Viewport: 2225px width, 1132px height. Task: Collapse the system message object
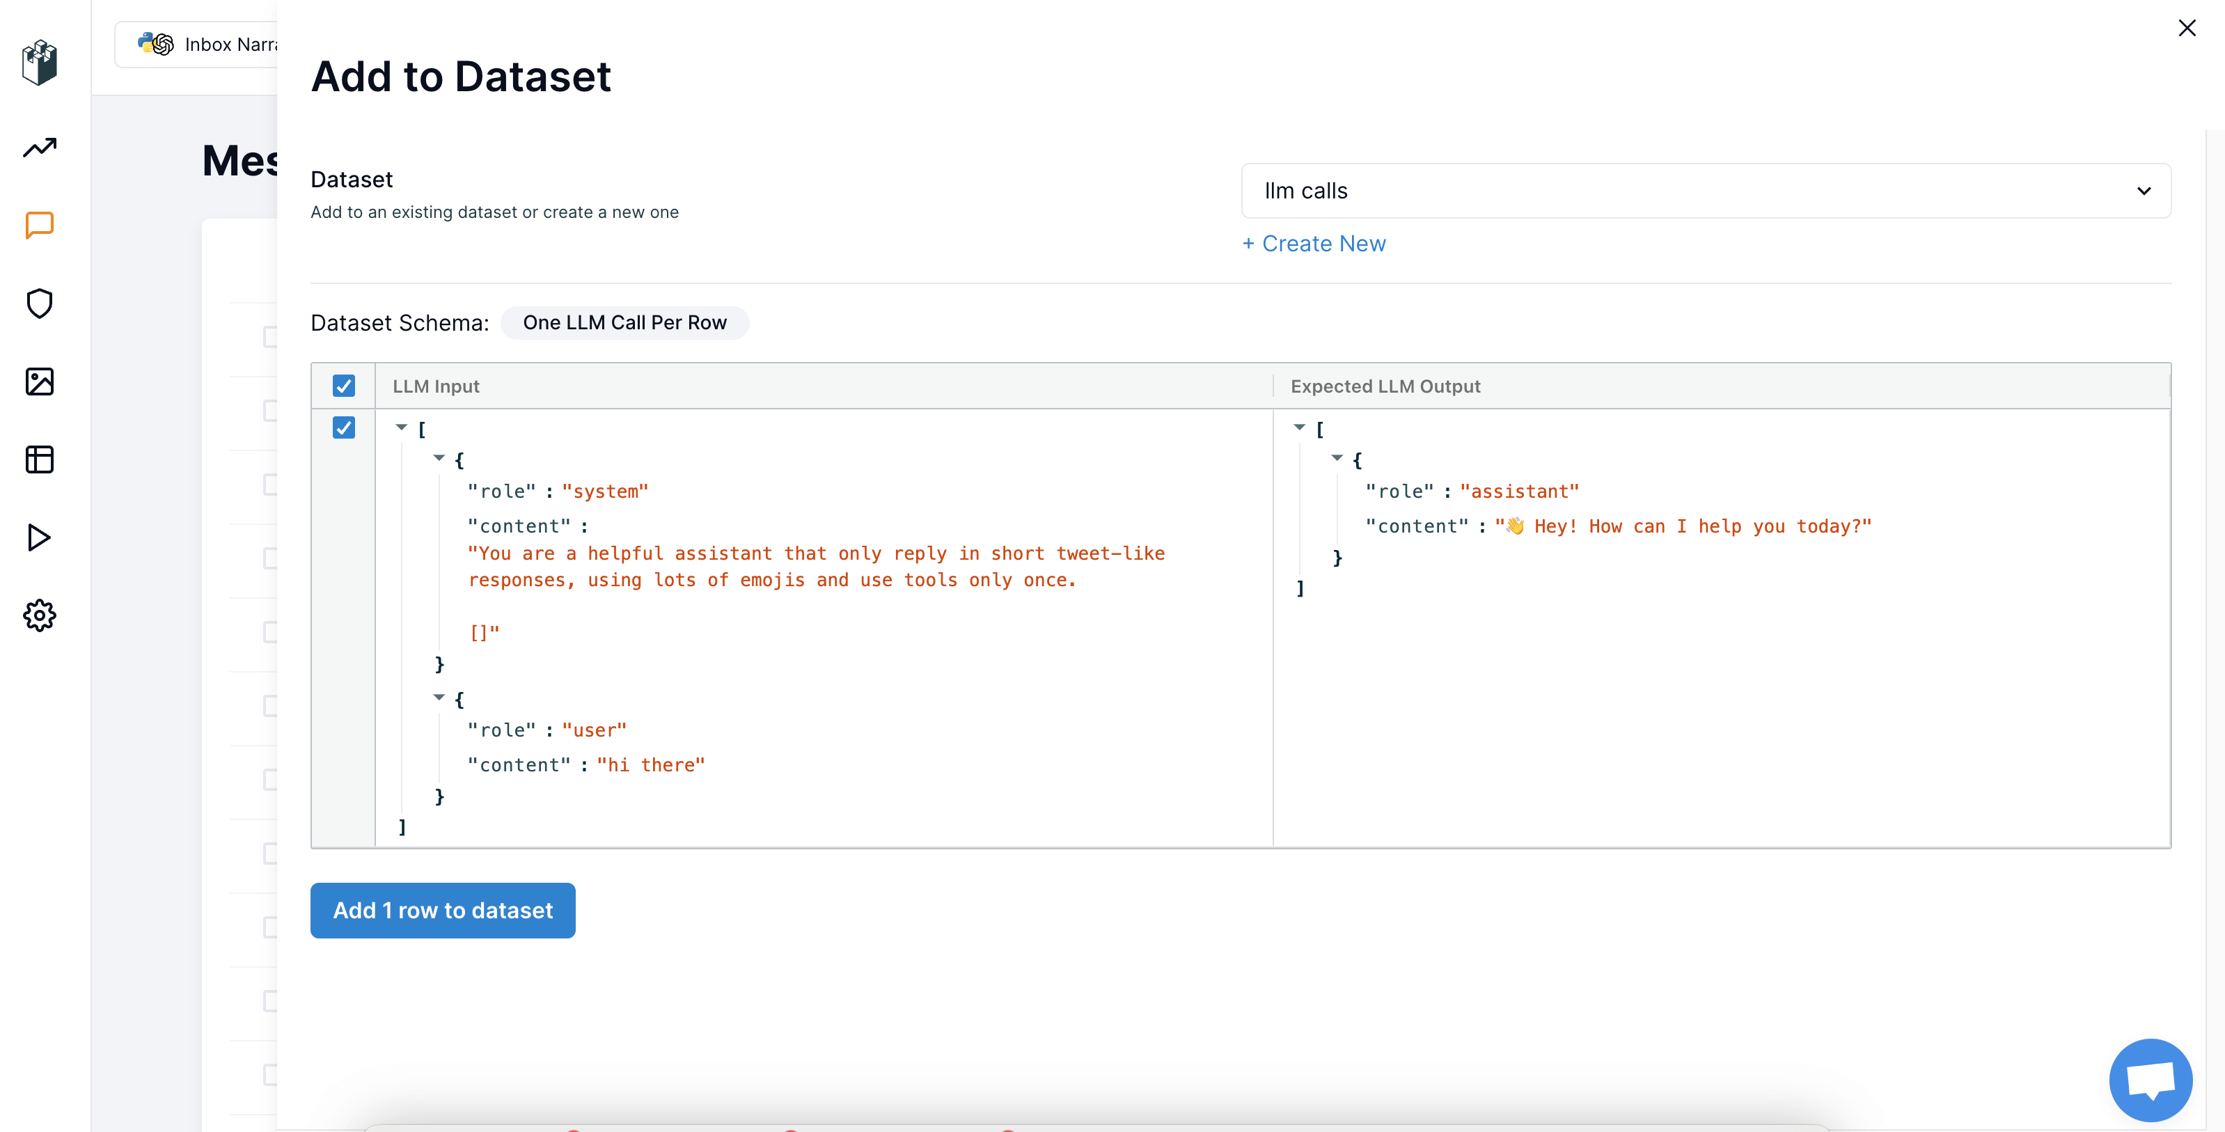pyautogui.click(x=439, y=457)
